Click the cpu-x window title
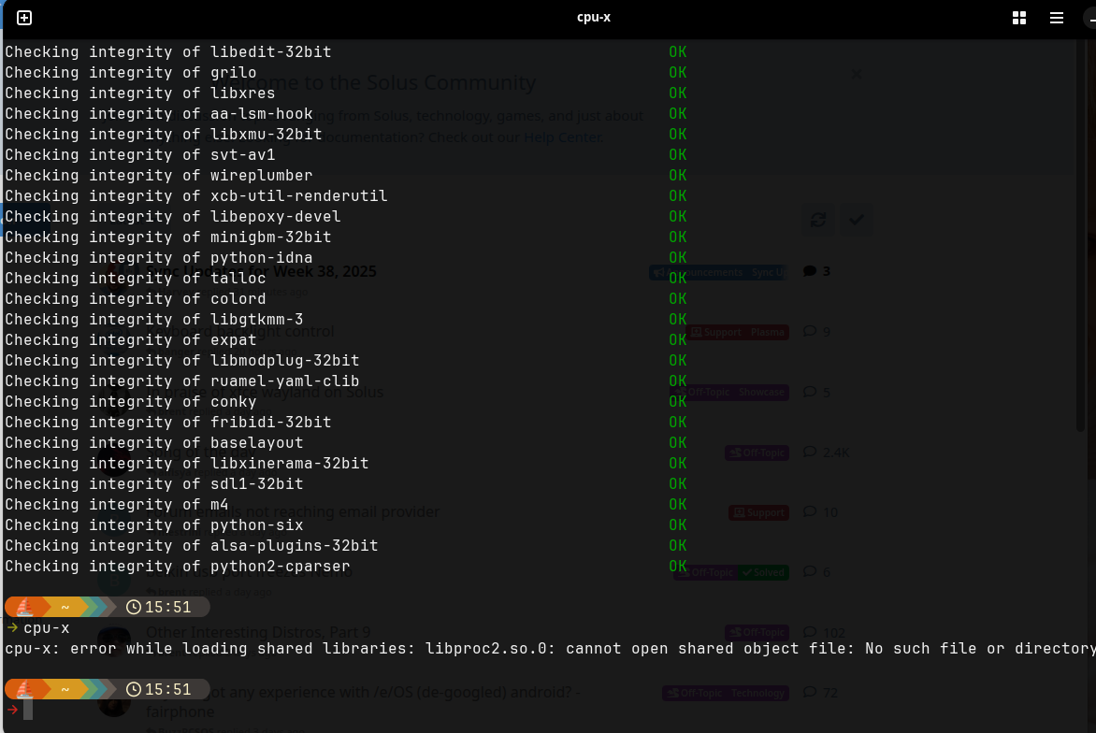The image size is (1096, 733). click(x=594, y=17)
